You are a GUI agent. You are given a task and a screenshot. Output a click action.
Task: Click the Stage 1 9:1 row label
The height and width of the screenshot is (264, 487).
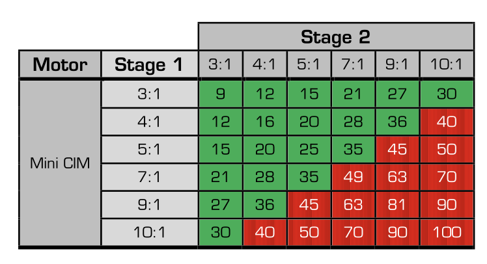click(x=149, y=205)
